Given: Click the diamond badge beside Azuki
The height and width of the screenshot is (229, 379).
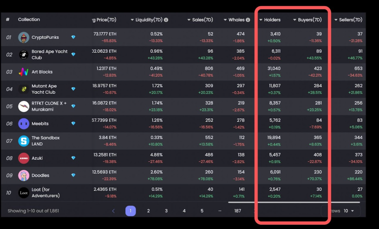Looking at the screenshot, I should pyautogui.click(x=73, y=158).
